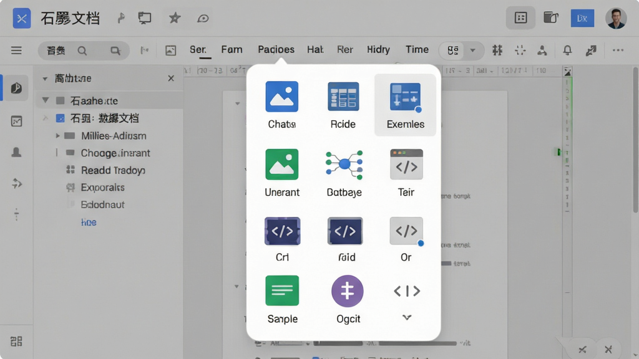Select the Cri code block icon
Image resolution: width=639 pixels, height=359 pixels.
[282, 231]
